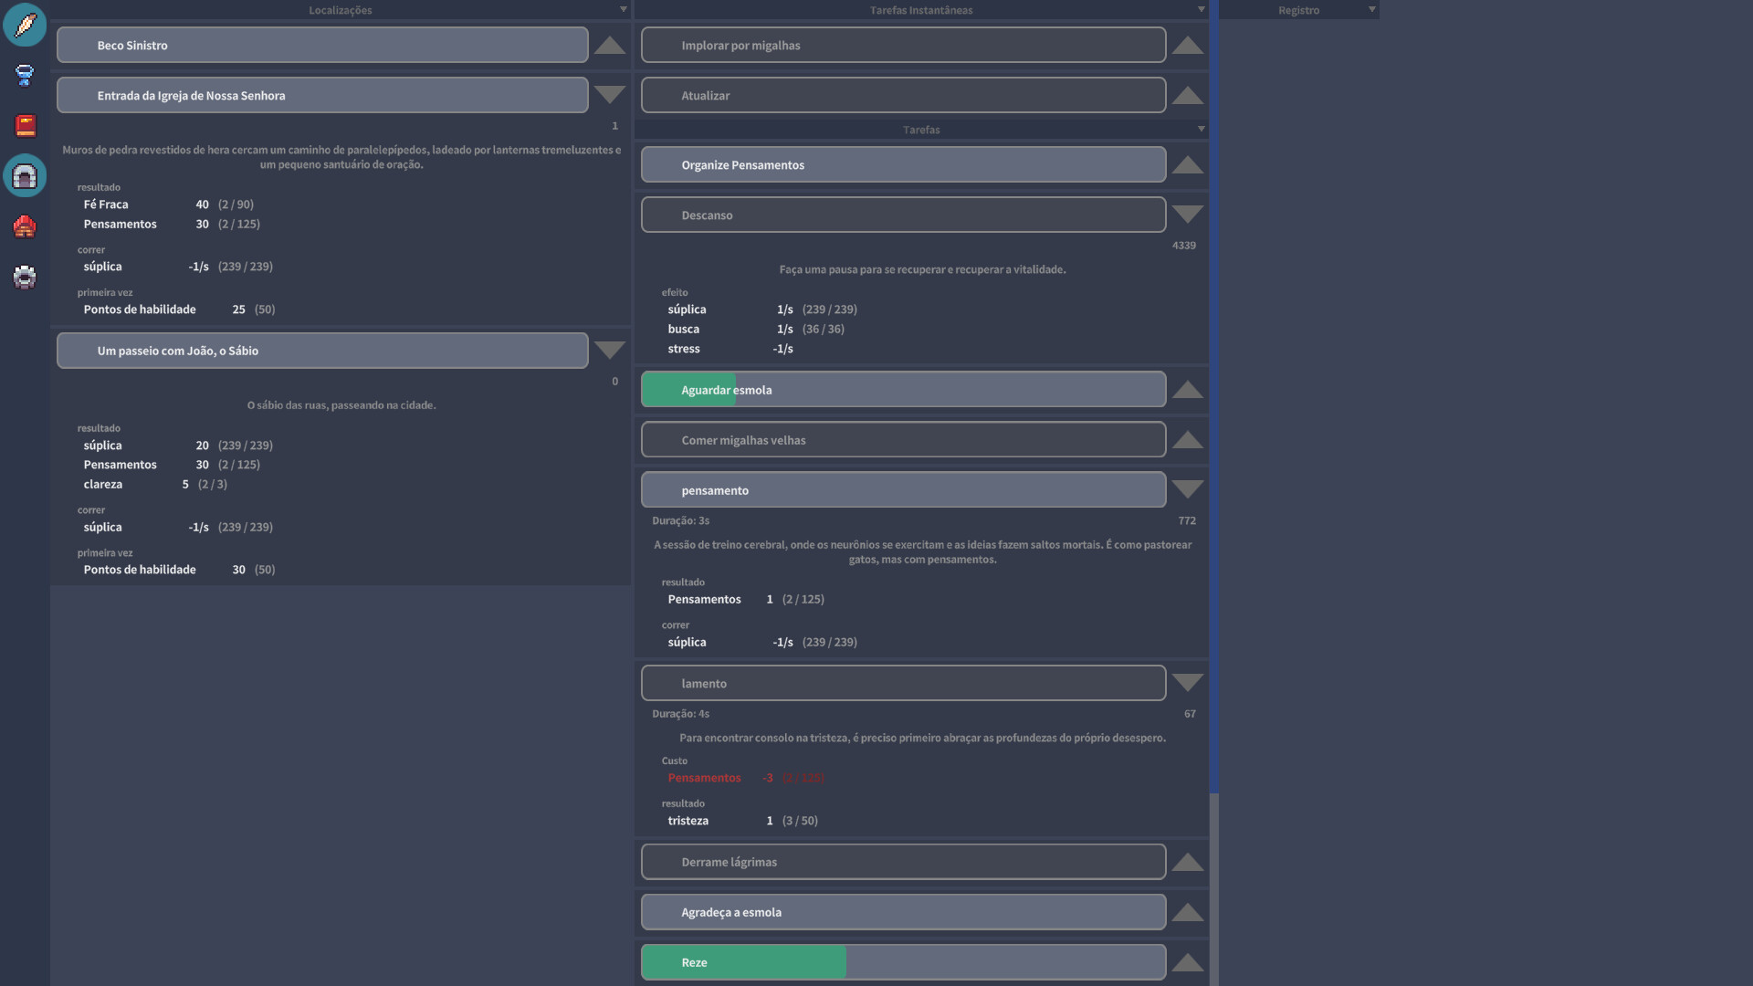Open Registro panel dropdown arrow

pyautogui.click(x=1371, y=10)
